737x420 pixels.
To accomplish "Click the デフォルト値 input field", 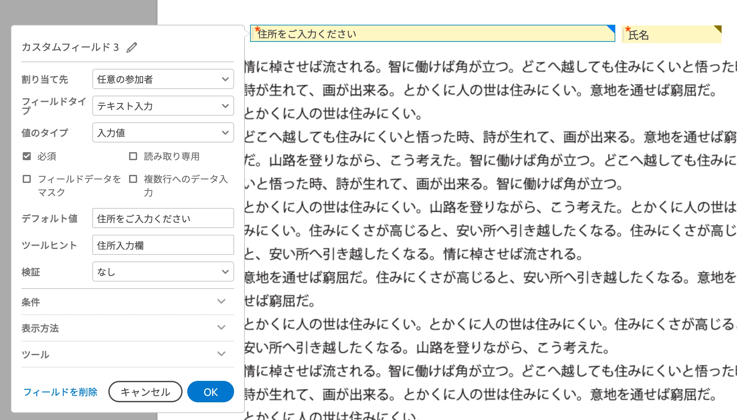I will coord(163,218).
